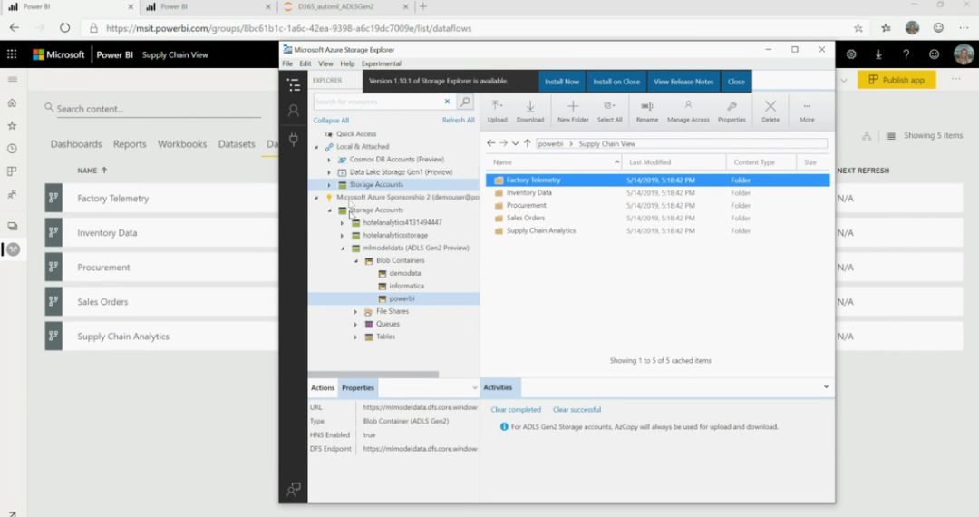Click Refresh All link
The height and width of the screenshot is (517, 979).
point(459,120)
